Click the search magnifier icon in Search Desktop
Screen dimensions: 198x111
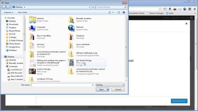[125, 7]
